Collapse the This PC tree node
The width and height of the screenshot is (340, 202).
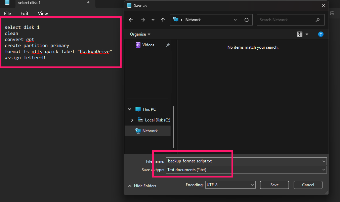[130, 109]
